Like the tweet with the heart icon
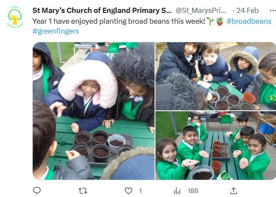Image resolution: width=276 pixels, height=197 pixels. click(x=128, y=190)
